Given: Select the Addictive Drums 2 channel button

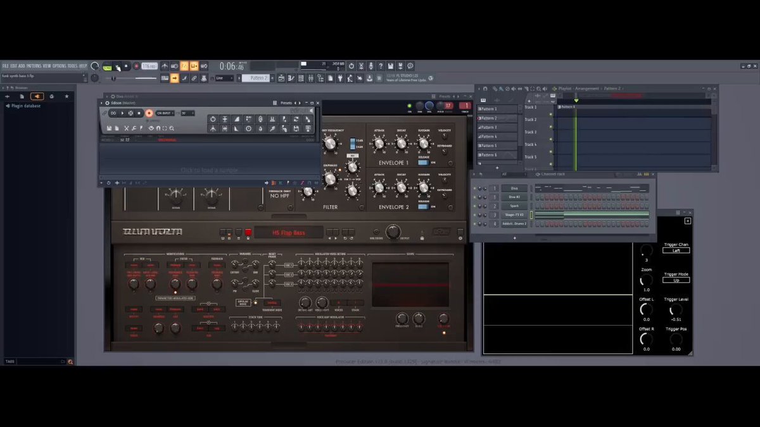Looking at the screenshot, I should click(x=514, y=224).
